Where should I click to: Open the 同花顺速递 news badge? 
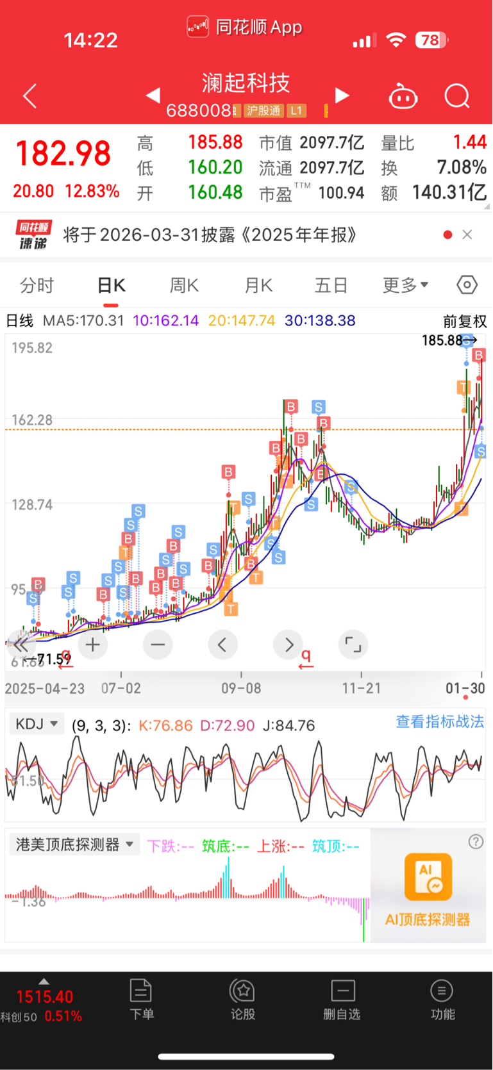coord(34,235)
